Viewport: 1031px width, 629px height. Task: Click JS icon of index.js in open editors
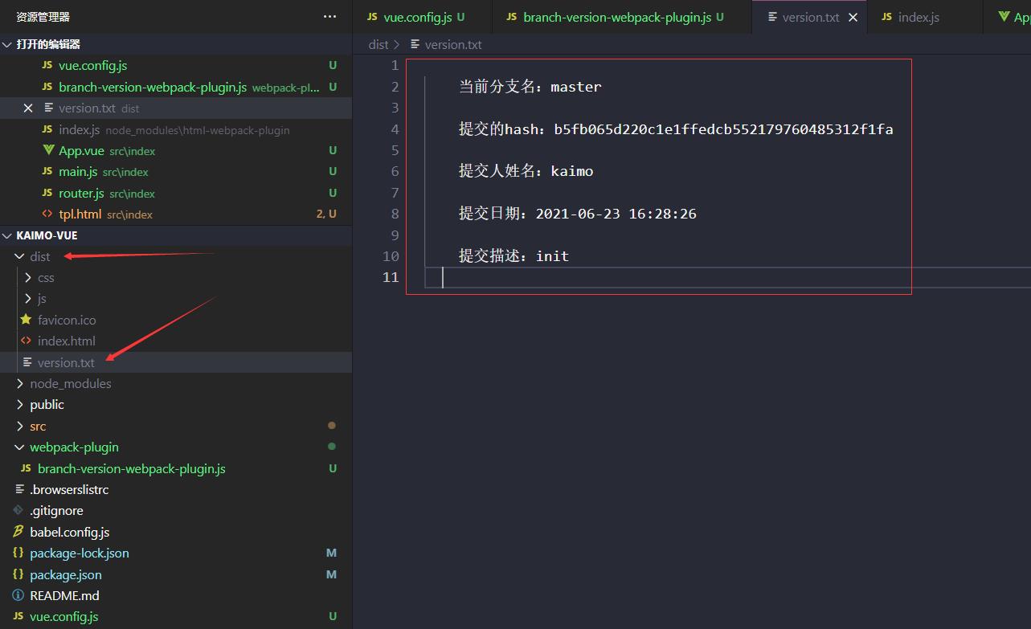coord(47,129)
